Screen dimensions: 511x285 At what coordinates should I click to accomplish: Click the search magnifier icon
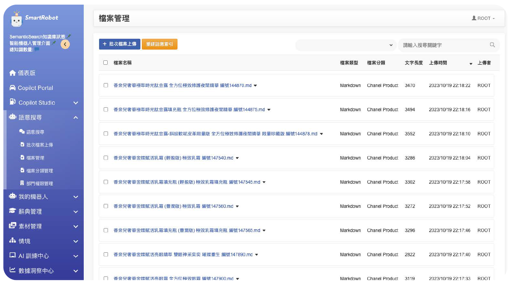(492, 45)
